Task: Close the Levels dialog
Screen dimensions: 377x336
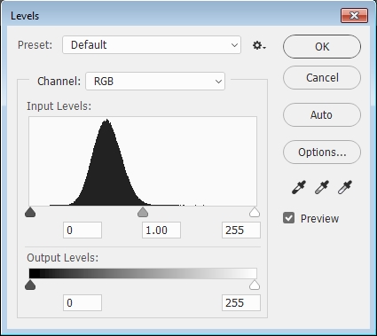Action: [354, 15]
